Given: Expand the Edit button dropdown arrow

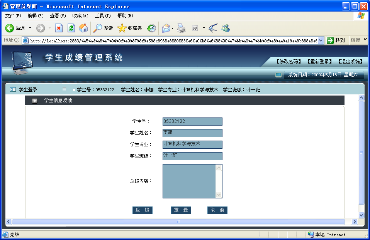Looking at the screenshot, I should click(204, 28).
